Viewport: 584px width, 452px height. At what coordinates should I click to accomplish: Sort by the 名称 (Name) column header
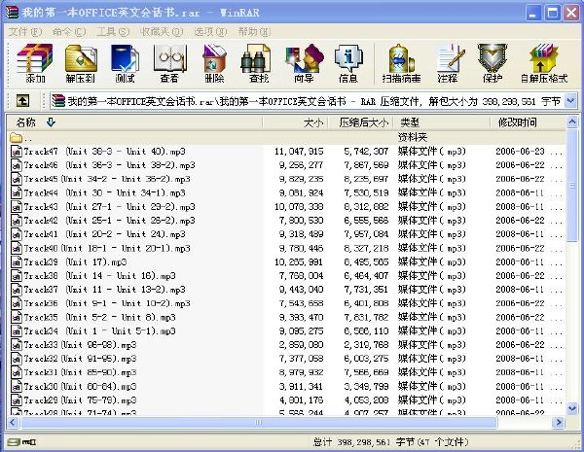(134, 122)
